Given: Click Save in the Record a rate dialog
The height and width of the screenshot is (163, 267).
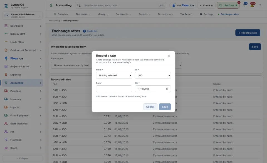Looking at the screenshot, I should pyautogui.click(x=165, y=107).
